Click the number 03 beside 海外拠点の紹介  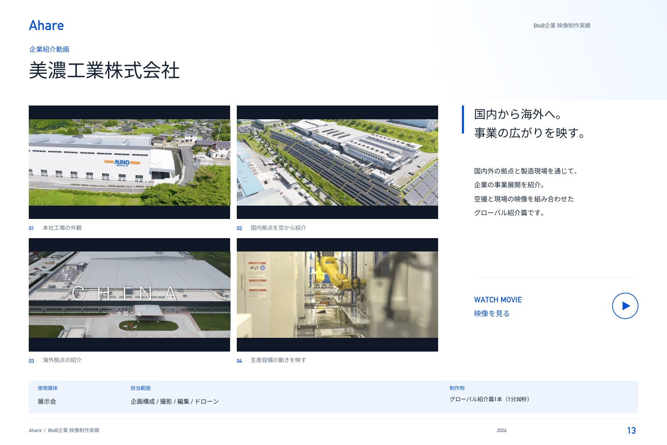click(x=31, y=361)
